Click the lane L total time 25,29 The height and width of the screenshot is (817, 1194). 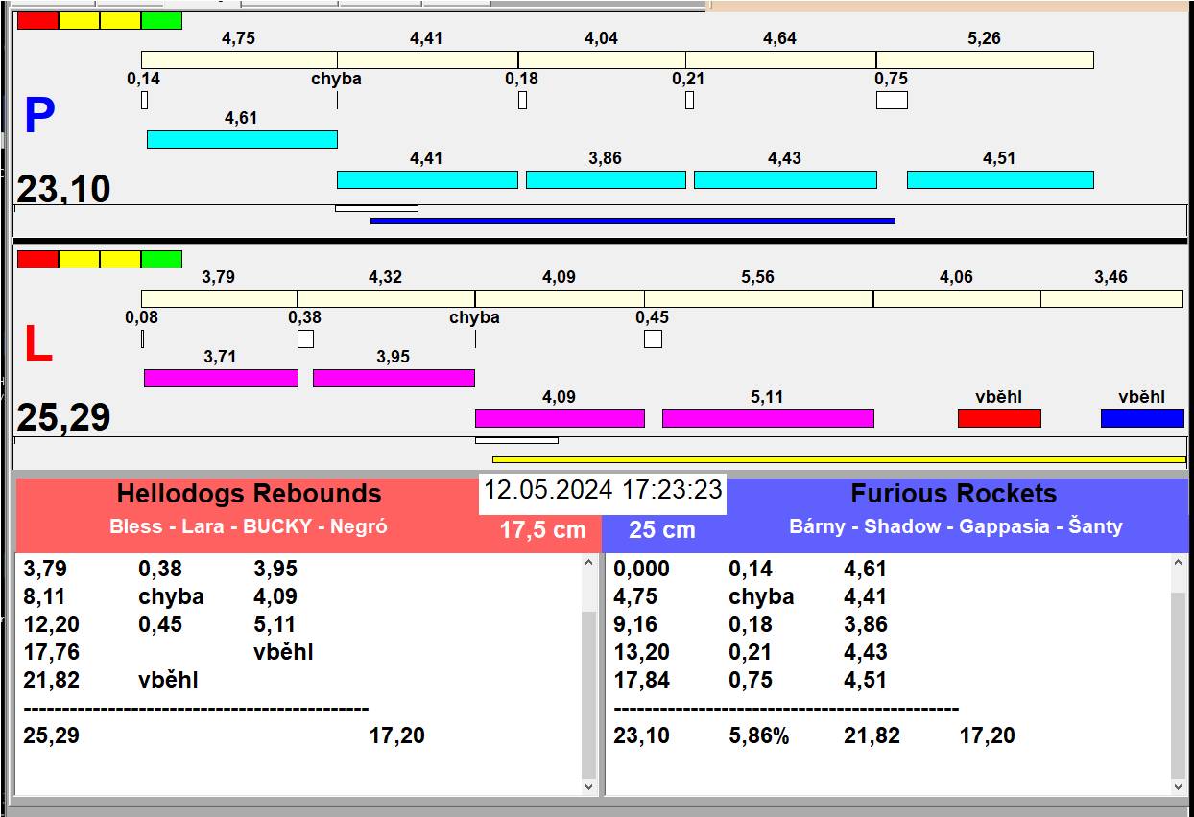(63, 418)
